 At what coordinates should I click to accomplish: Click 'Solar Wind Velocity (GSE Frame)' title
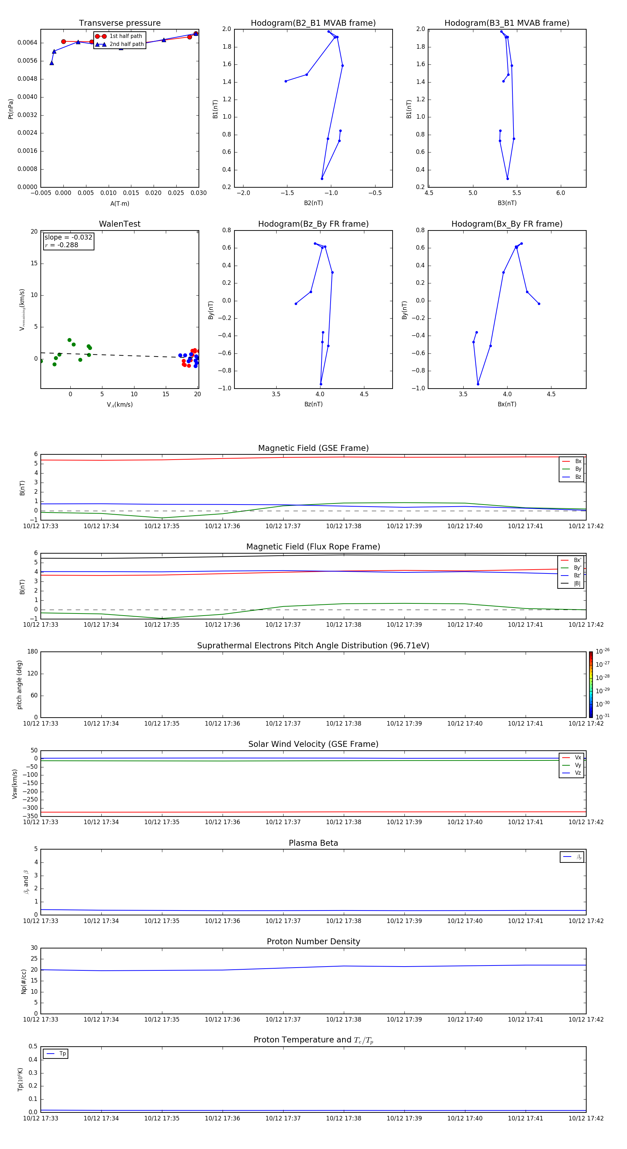313,744
